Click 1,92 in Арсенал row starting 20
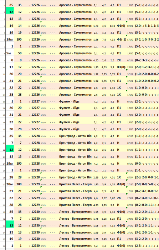Viewport: 159px width, 250px height. coord(96,74)
